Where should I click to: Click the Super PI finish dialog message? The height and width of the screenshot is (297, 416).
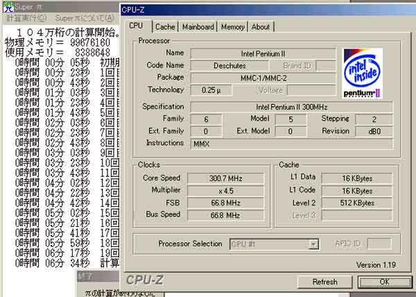[120, 293]
